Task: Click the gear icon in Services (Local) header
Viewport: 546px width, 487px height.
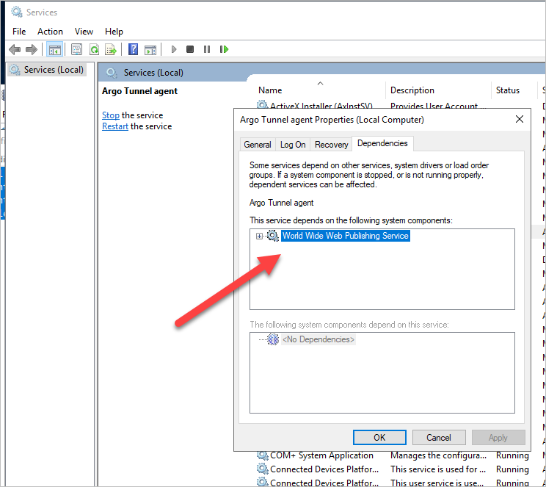Action: click(x=111, y=73)
